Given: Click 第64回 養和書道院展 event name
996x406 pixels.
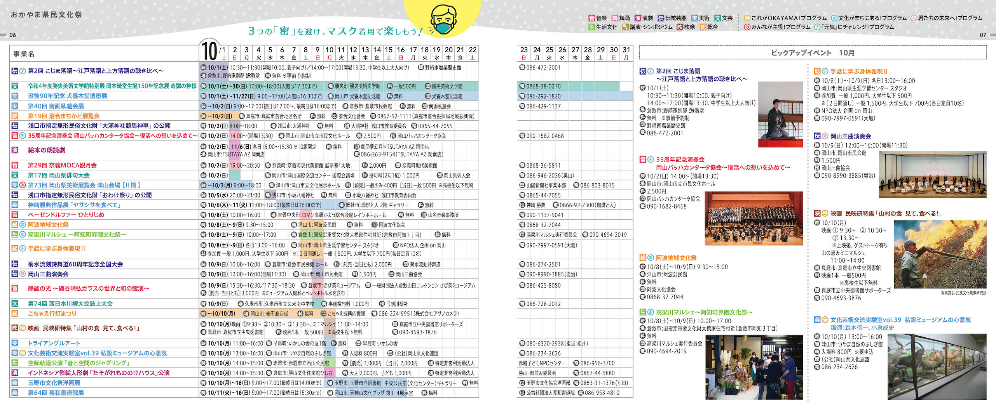Looking at the screenshot, I should click(56, 392).
